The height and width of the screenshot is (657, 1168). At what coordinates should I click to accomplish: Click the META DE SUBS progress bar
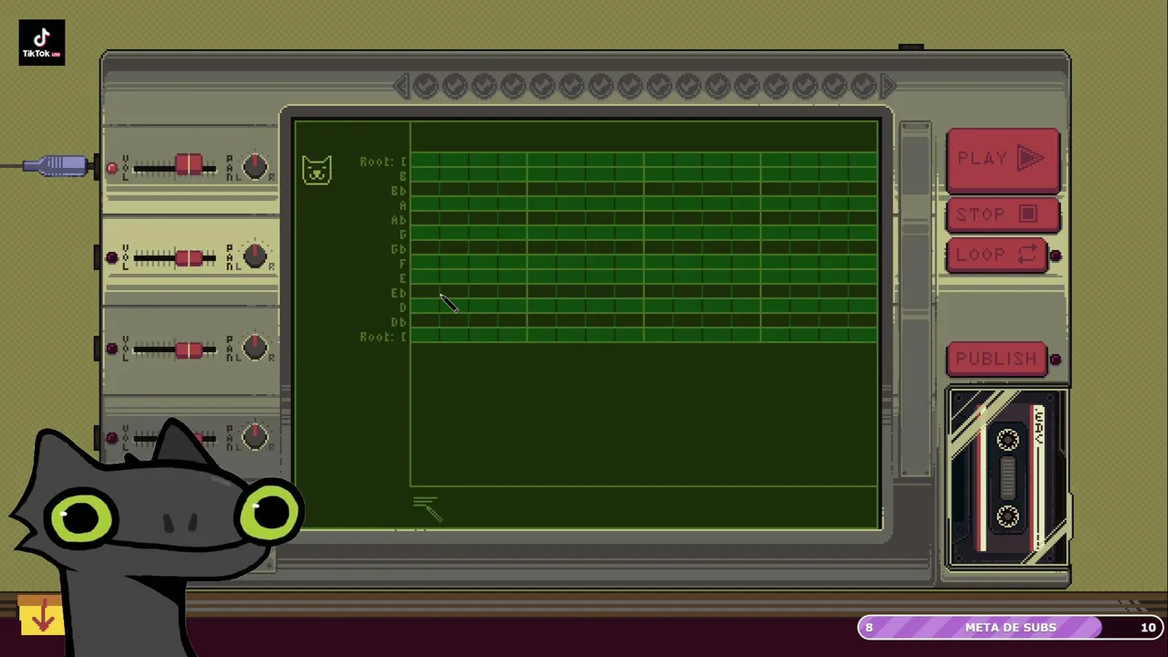[1010, 627]
